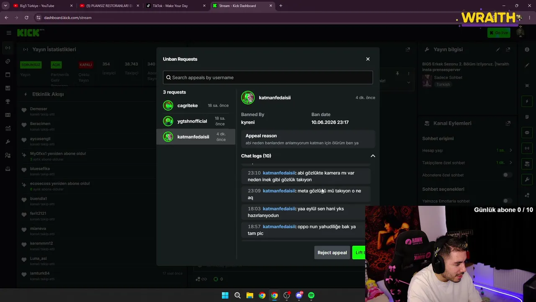The height and width of the screenshot is (302, 536).
Task: Switch to PUANSIZ RESTORANLAR tab
Action: coord(109,6)
